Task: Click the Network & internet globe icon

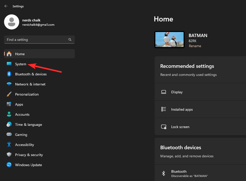Action: click(x=9, y=84)
